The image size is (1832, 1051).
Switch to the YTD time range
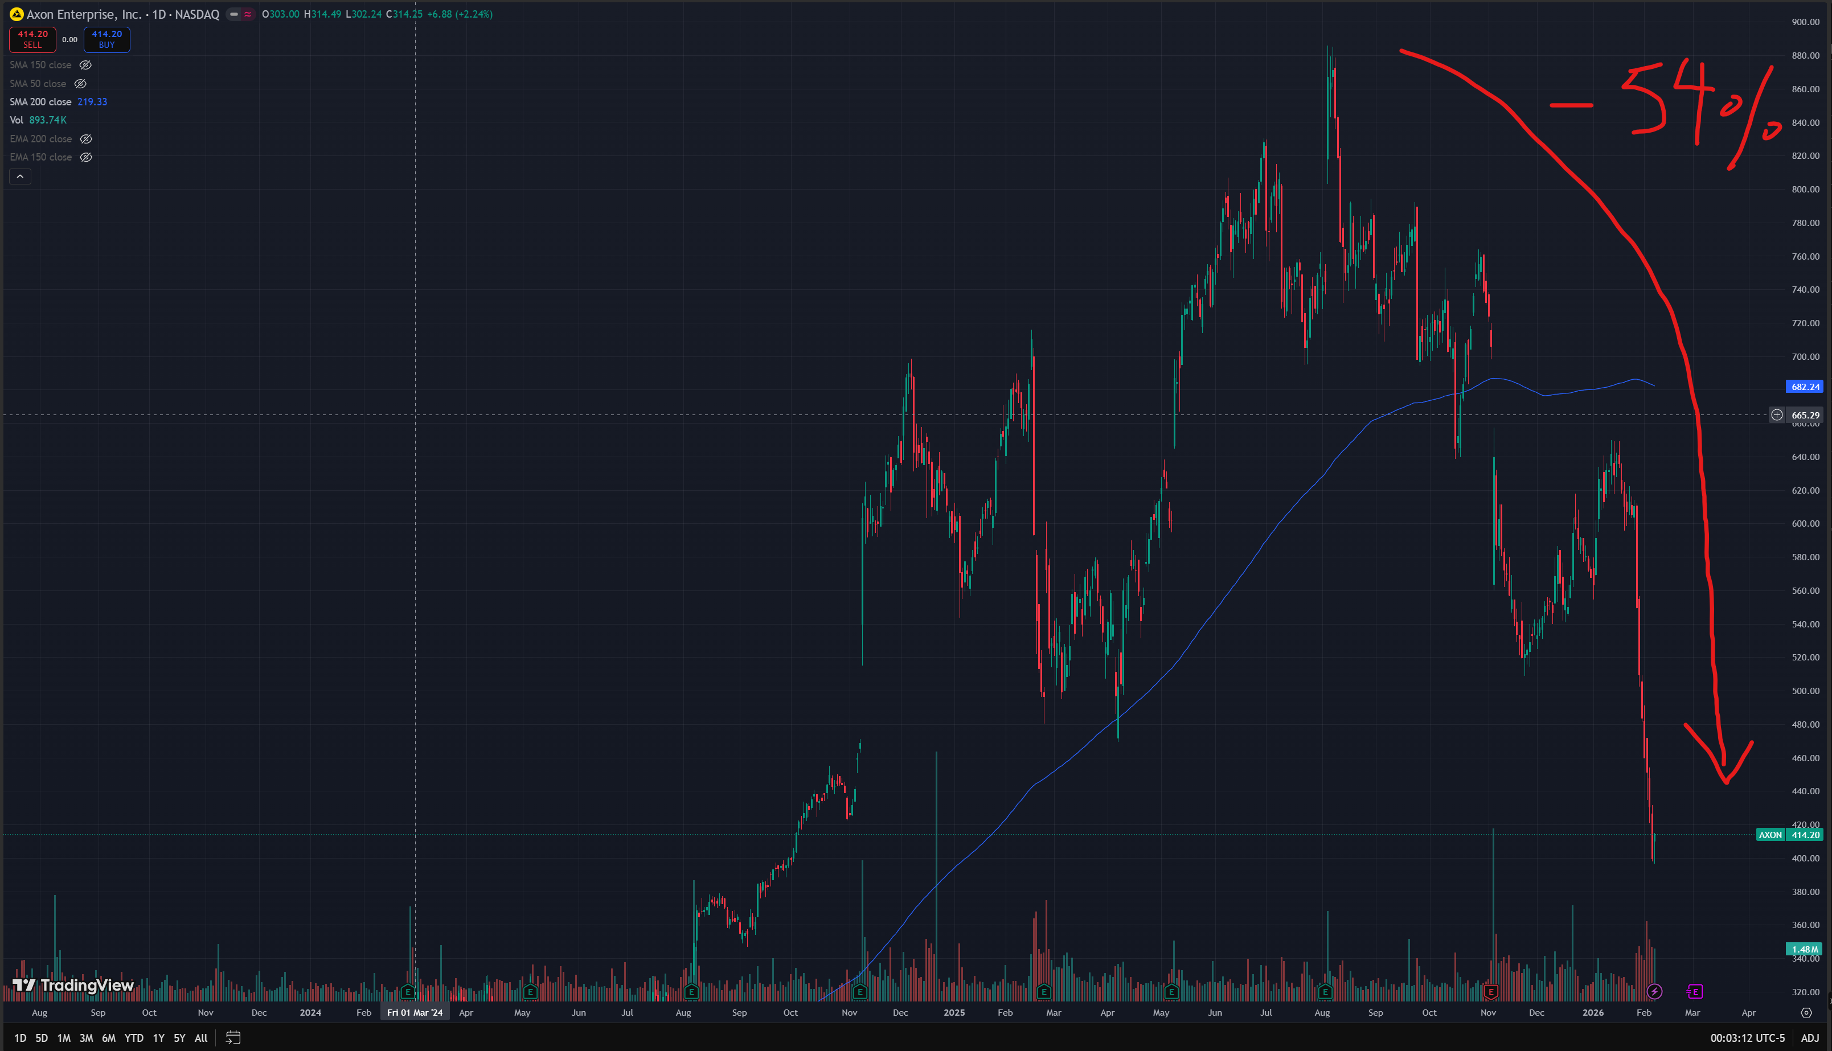point(133,1038)
